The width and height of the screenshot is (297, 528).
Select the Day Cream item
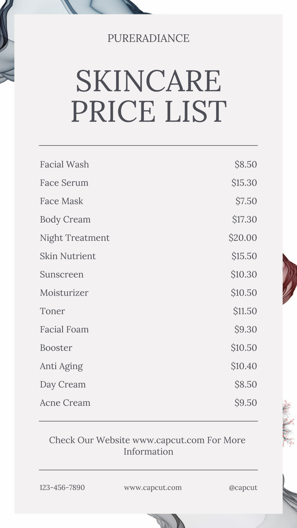click(x=63, y=384)
